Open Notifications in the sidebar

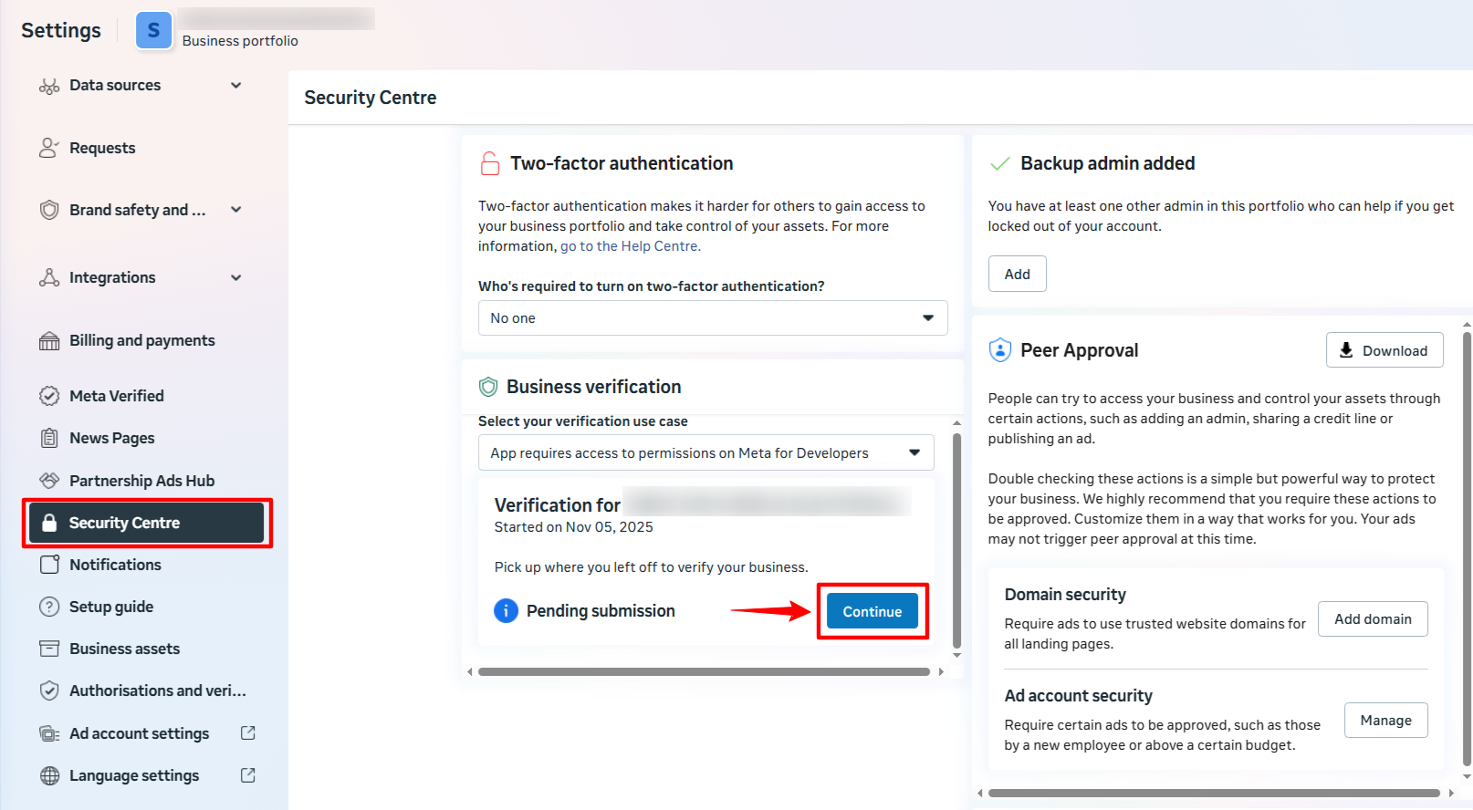point(115,565)
